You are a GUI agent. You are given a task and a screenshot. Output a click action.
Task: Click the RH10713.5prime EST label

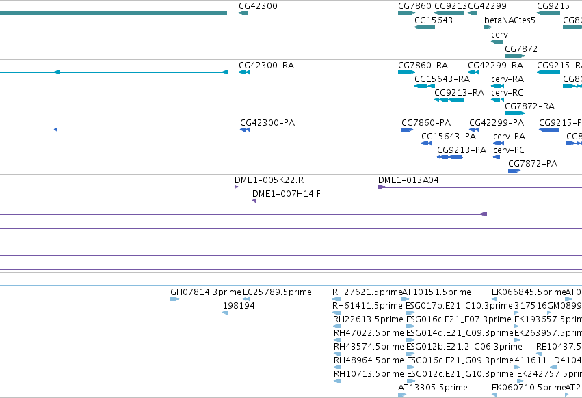[369, 374]
